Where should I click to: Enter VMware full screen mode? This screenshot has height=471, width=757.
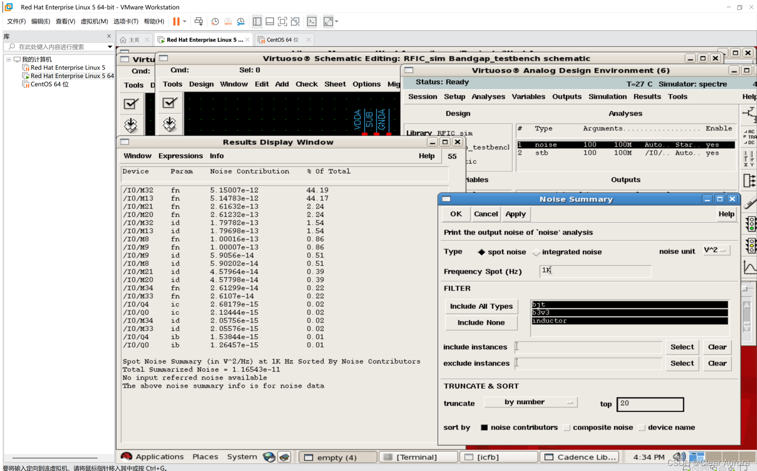click(x=282, y=21)
